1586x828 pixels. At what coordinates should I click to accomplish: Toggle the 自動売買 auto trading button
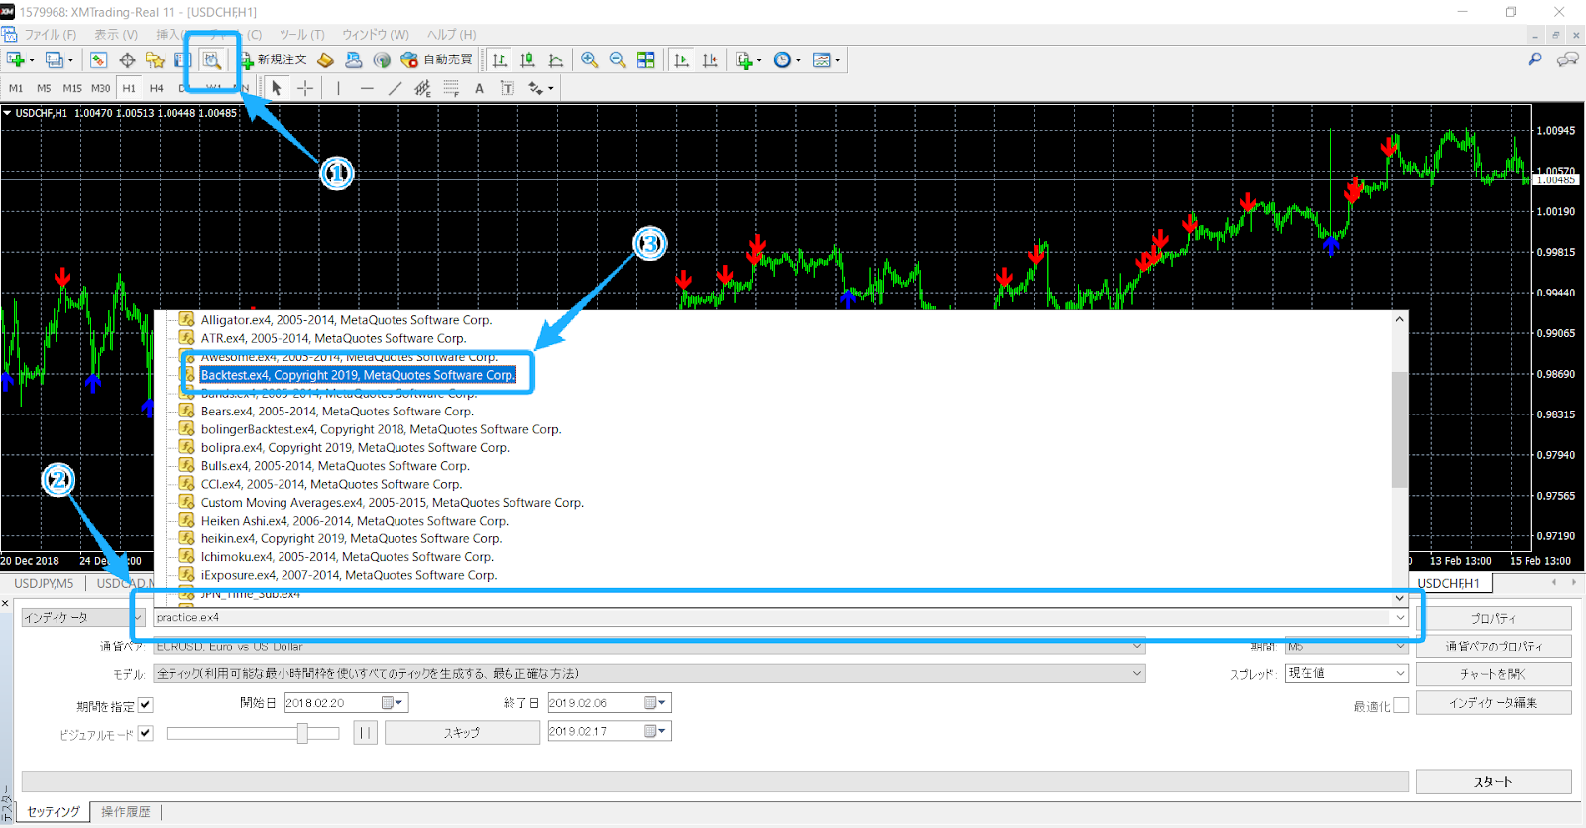pyautogui.click(x=437, y=60)
